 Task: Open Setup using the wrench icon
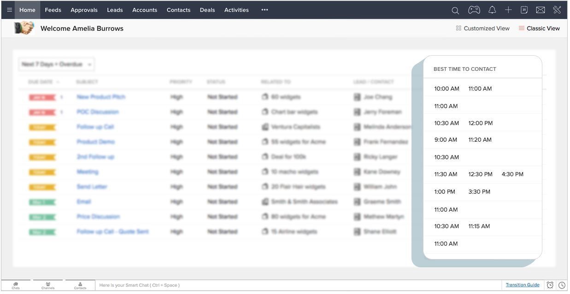pos(557,10)
